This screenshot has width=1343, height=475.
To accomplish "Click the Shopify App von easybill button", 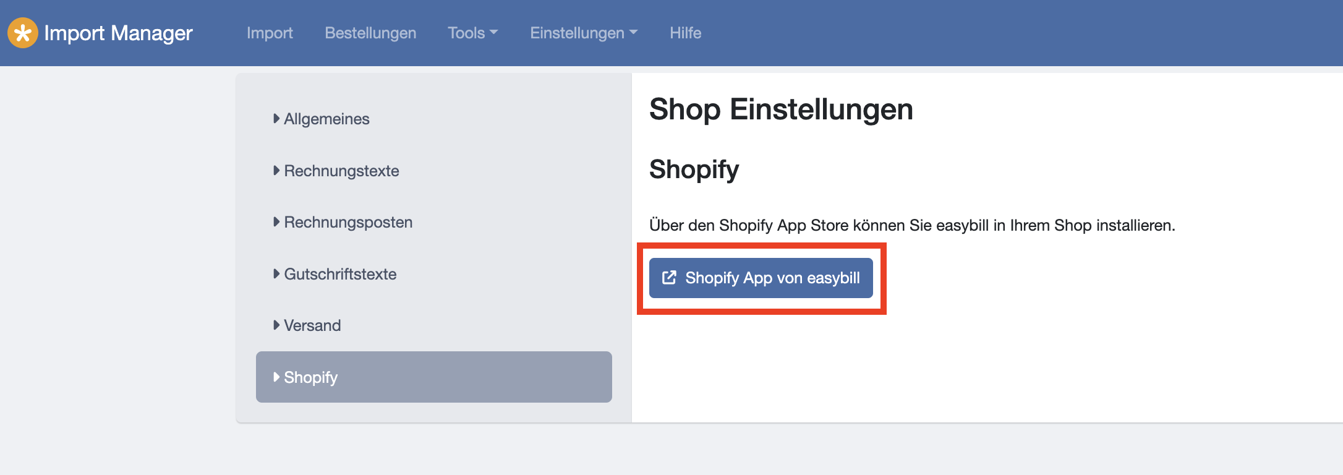I will pyautogui.click(x=761, y=278).
